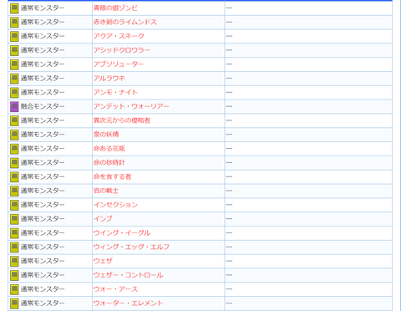The width and height of the screenshot is (401, 311).
Task: Open the アルラウネ link
Action: coord(109,79)
